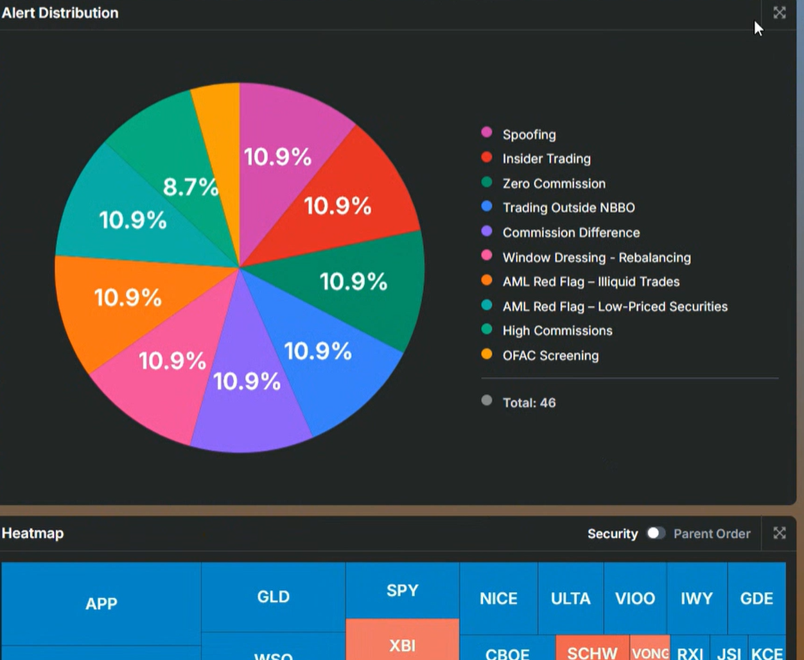Screen dimensions: 804x660
Task: Select the APP tile in the heatmap
Action: click(x=101, y=603)
